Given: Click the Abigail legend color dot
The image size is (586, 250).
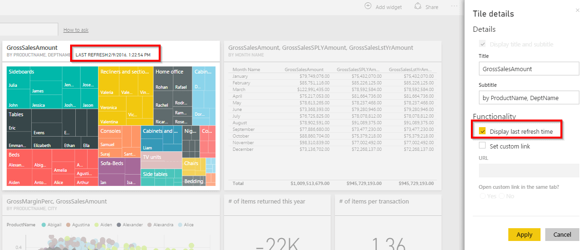Looking at the screenshot, I should click(44, 225).
